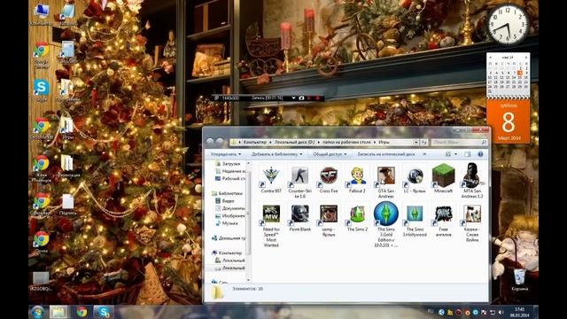Viewport: 567px width, 319px height.
Task: Select Загрузки in navigation pane
Action: 230,164
